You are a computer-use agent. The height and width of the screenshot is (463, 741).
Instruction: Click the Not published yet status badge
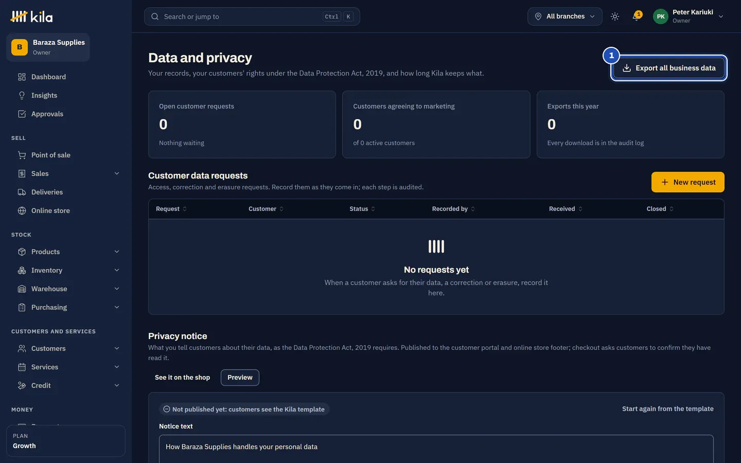(x=244, y=409)
